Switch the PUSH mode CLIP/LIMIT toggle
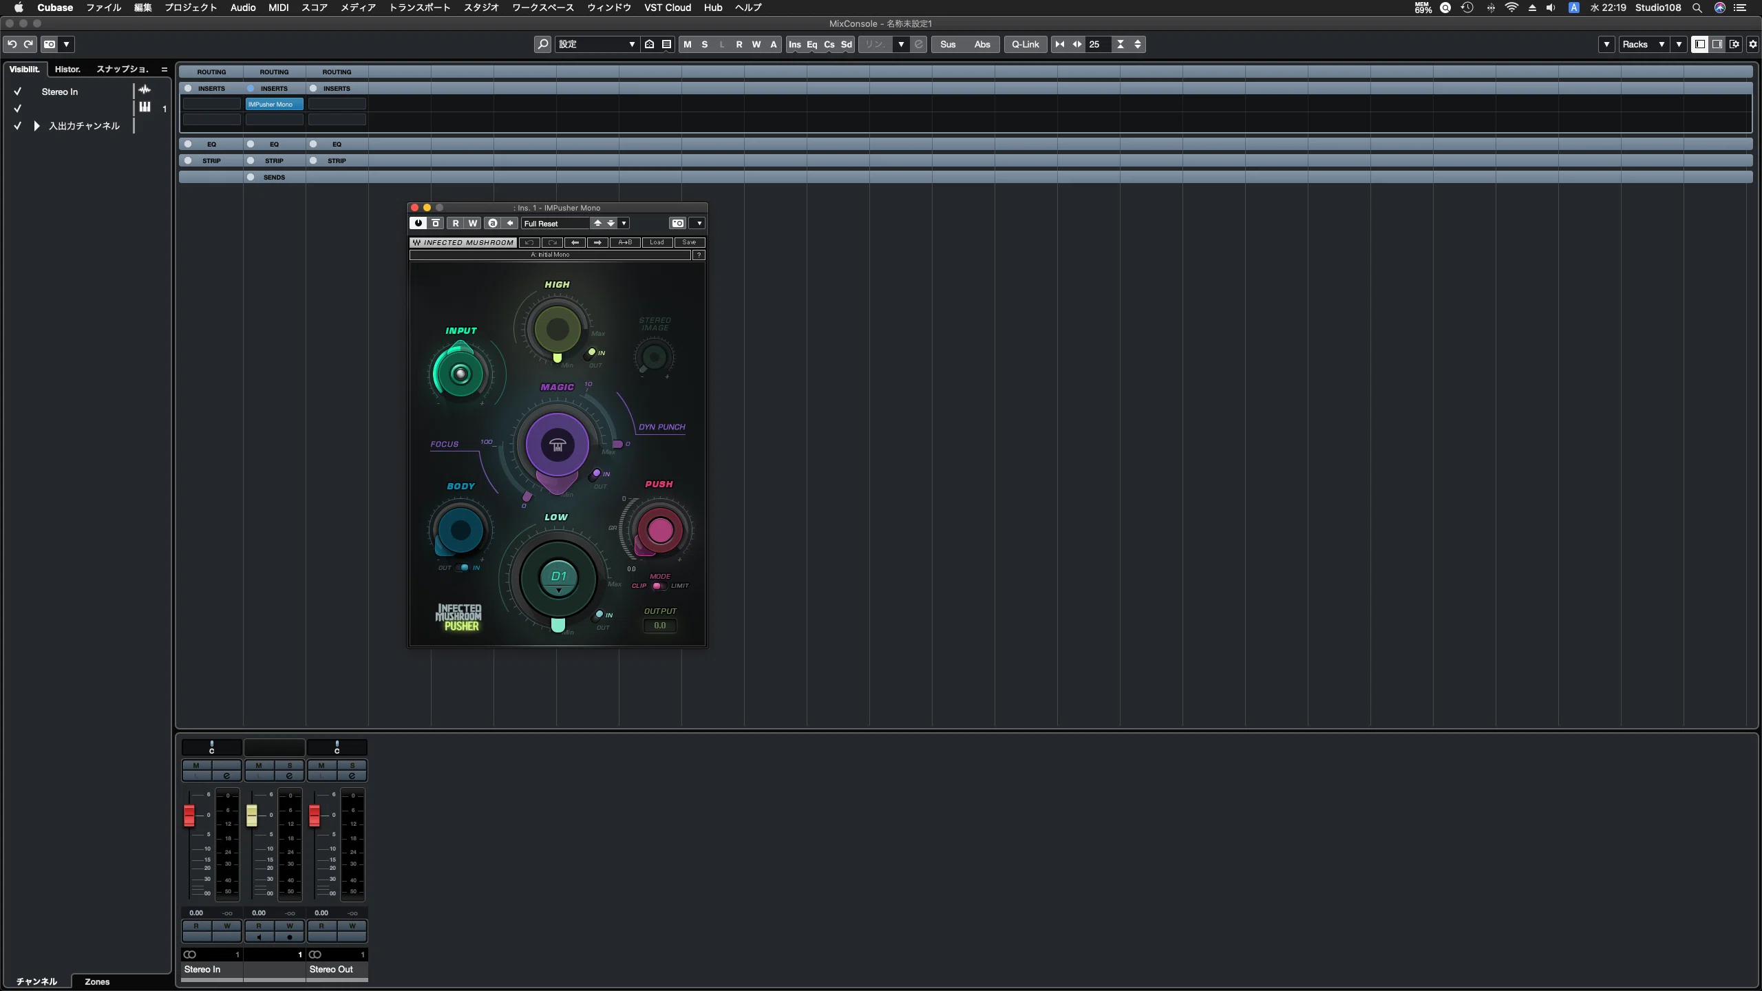 [x=659, y=586]
